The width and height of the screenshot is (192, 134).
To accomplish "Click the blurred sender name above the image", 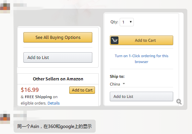I will pos(20,5).
